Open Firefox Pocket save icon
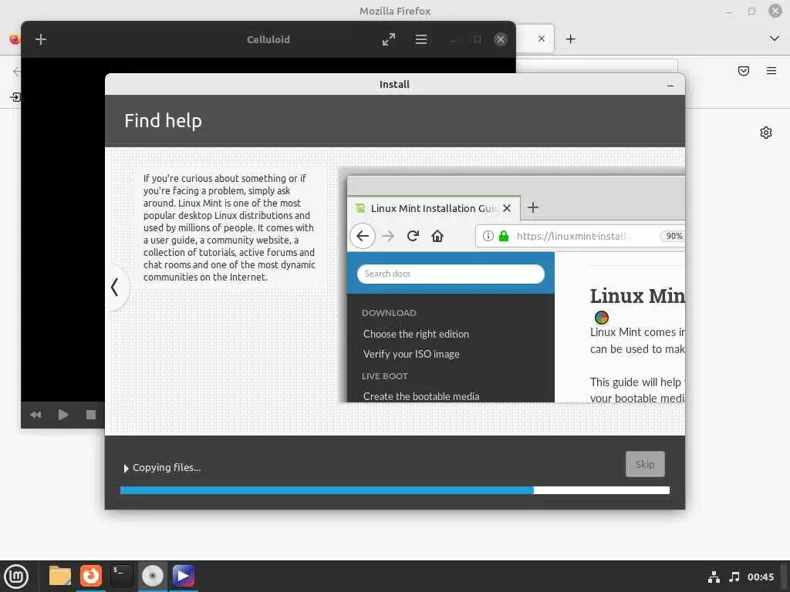Screen dimensions: 790x592 [744, 71]
